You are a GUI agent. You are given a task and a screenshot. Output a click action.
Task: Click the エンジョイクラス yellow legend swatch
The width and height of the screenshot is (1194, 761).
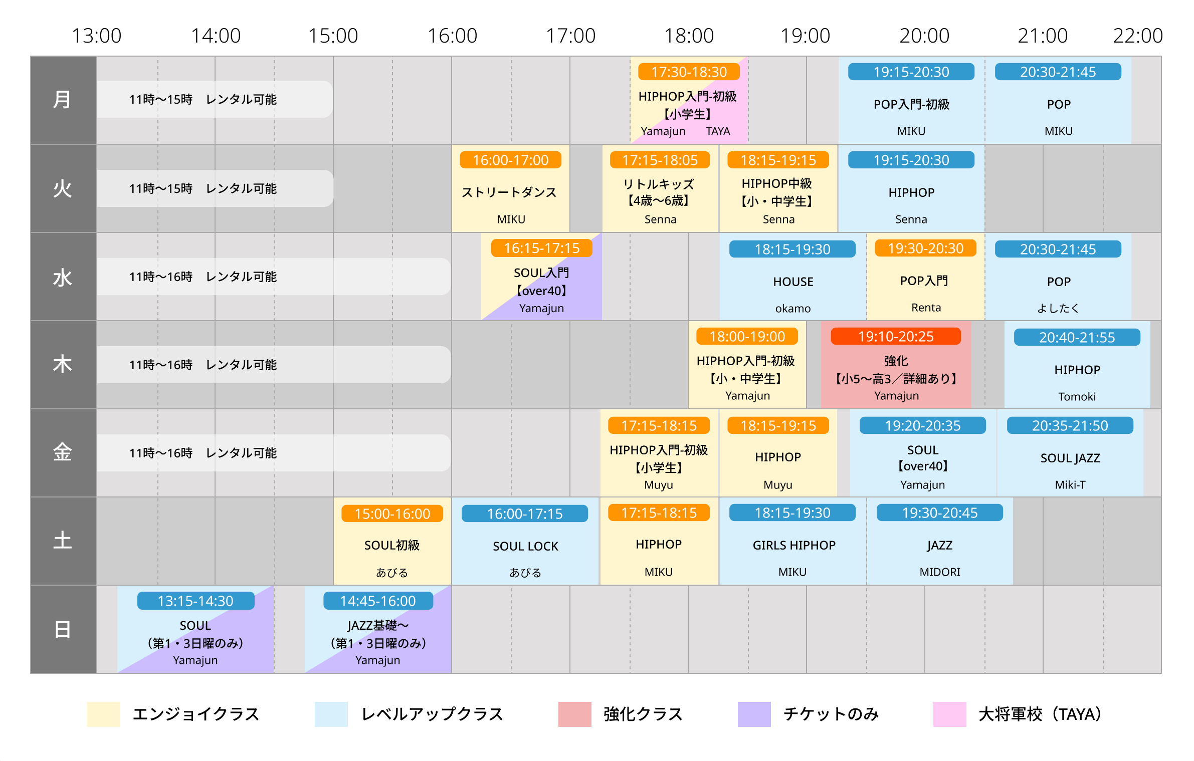pyautogui.click(x=103, y=714)
